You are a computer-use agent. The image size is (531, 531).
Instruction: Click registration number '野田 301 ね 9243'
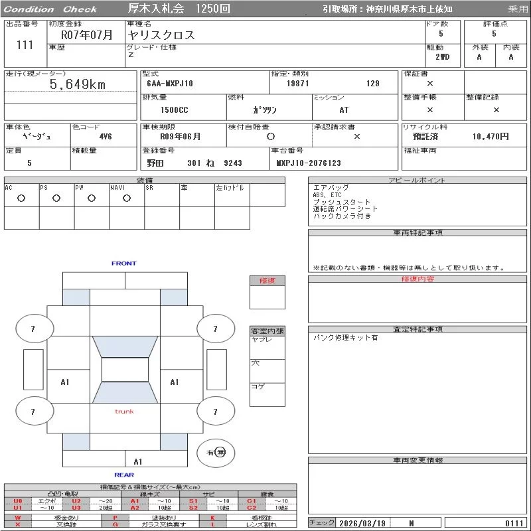[x=194, y=163]
